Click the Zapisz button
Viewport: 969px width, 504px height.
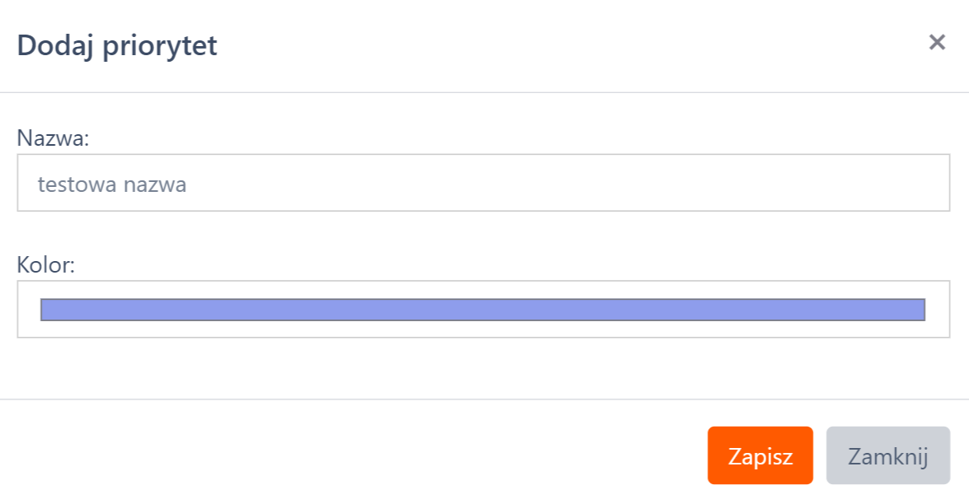click(760, 455)
